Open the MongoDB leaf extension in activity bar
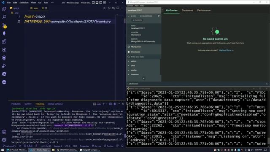This screenshot has width=270, height=152. pyautogui.click(x=4, y=33)
